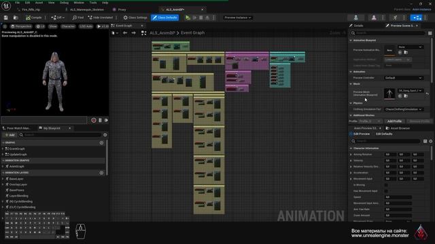Click the Save asset icon
435x244 pixels.
tap(6, 18)
